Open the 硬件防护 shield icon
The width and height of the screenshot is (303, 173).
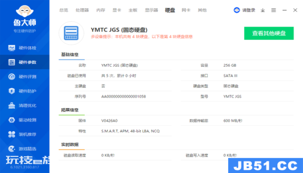12,91
